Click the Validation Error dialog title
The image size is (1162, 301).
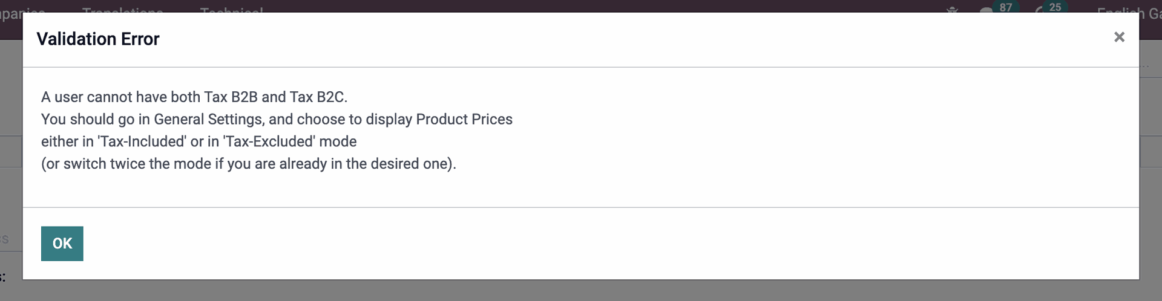(x=98, y=39)
